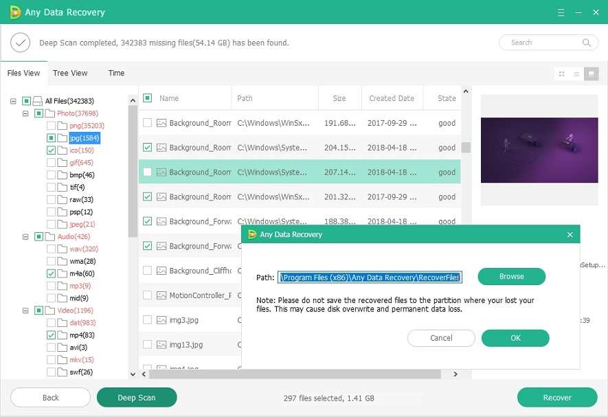The height and width of the screenshot is (417, 608).
Task: Start a Deep Scan
Action: point(137,398)
